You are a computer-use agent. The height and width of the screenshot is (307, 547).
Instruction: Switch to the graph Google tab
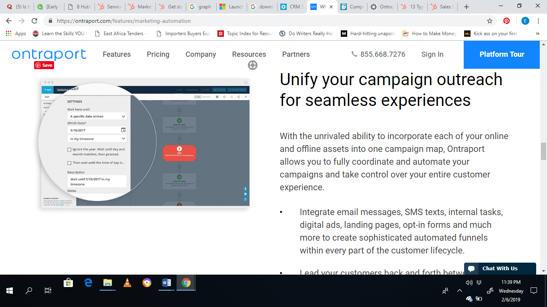tap(201, 7)
